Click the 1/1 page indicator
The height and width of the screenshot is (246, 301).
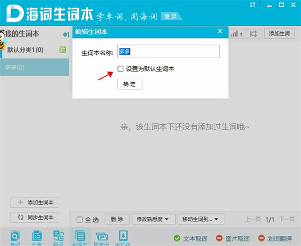270,219
